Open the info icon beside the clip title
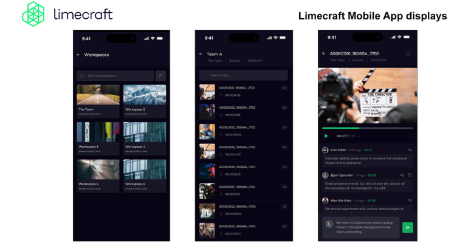The width and height of the screenshot is (474, 246). pyautogui.click(x=408, y=53)
